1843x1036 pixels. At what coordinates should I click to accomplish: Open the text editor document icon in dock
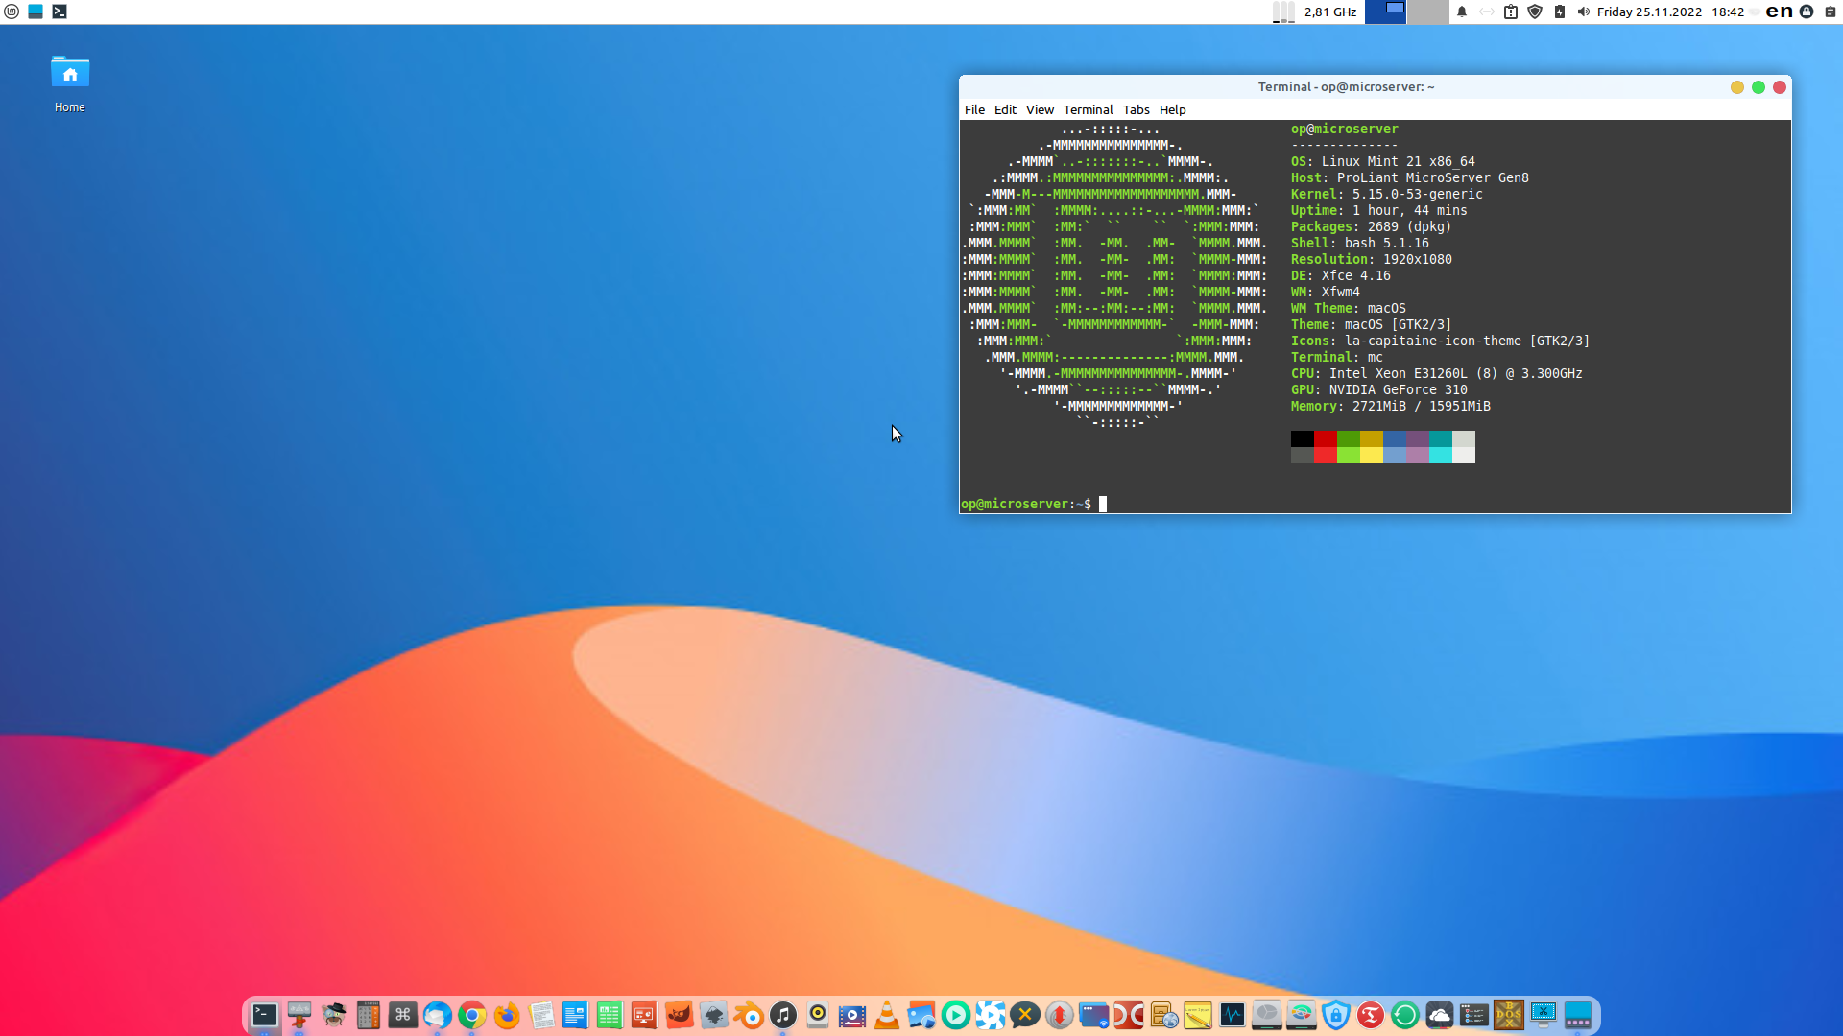(541, 1015)
